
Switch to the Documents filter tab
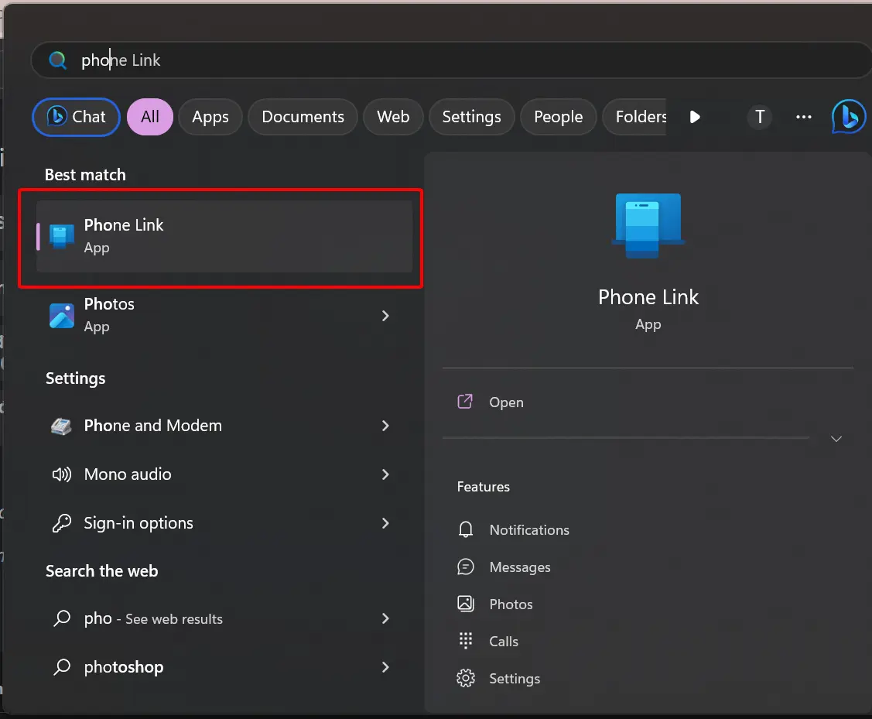[x=303, y=117]
